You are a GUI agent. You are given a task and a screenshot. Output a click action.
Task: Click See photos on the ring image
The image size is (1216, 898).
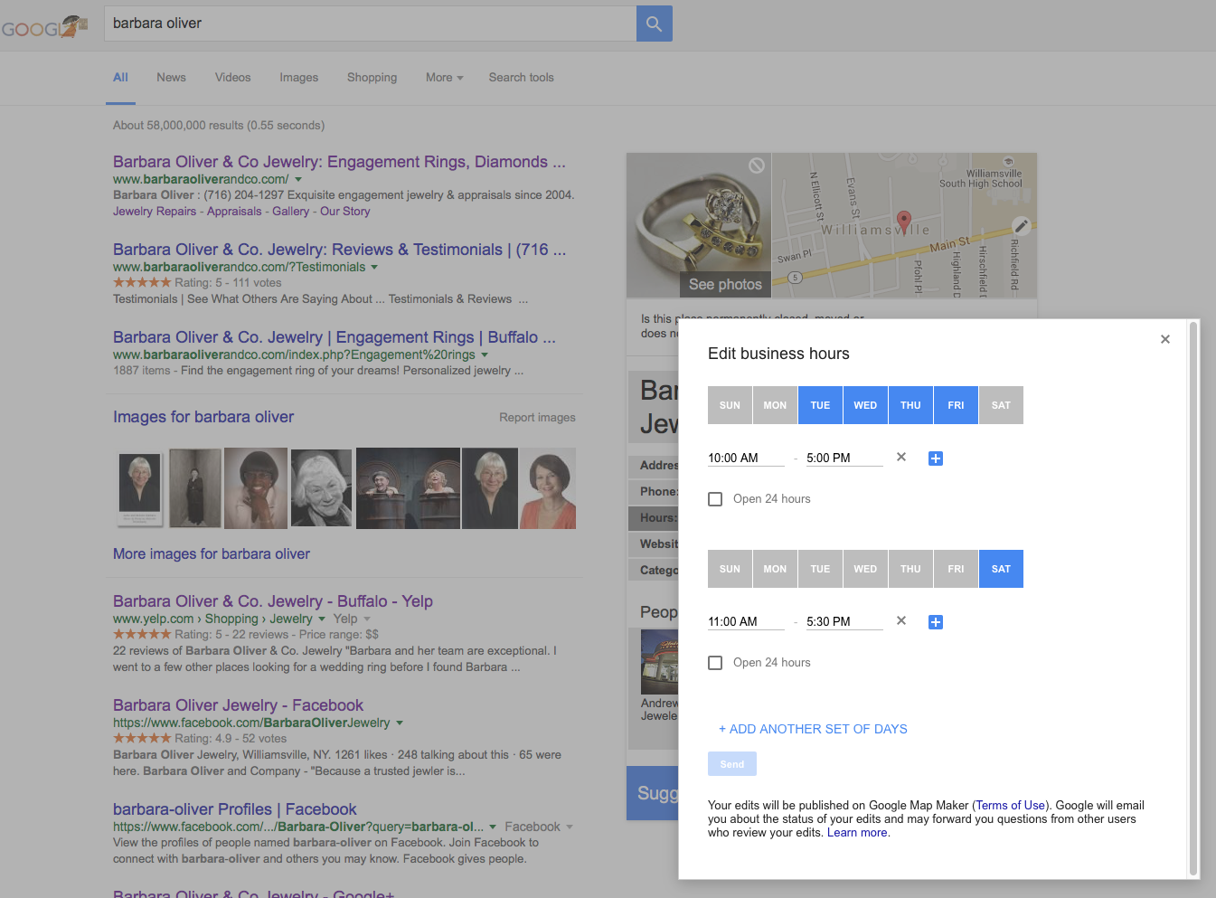point(725,285)
